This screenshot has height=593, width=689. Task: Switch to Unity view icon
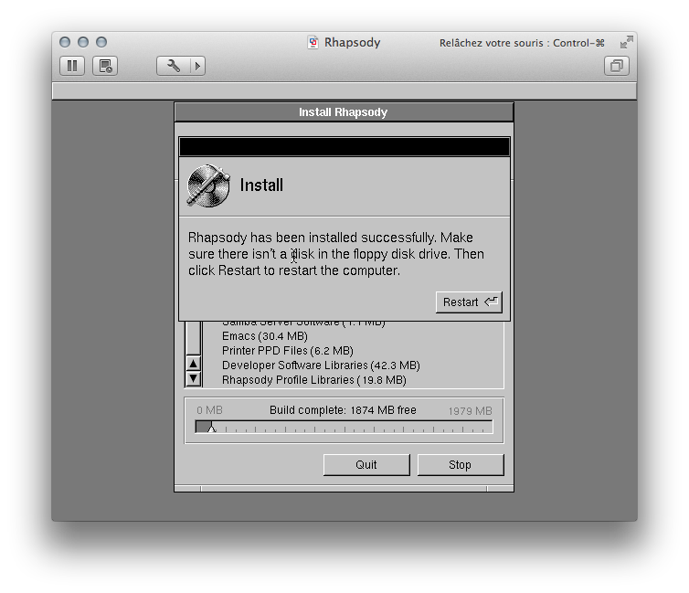coord(617,66)
